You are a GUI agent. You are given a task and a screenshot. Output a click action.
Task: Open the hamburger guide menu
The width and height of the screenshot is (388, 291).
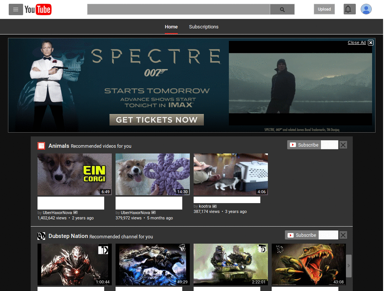pos(16,9)
